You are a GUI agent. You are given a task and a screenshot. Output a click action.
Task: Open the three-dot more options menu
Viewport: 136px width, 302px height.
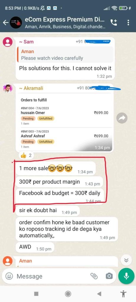coord(128,22)
